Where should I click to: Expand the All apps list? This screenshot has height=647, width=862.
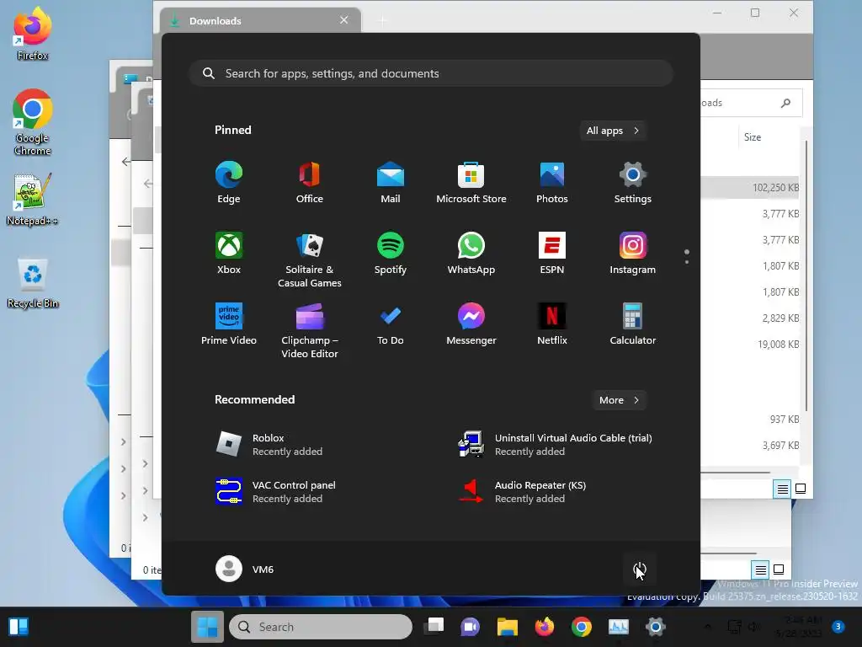click(x=613, y=131)
